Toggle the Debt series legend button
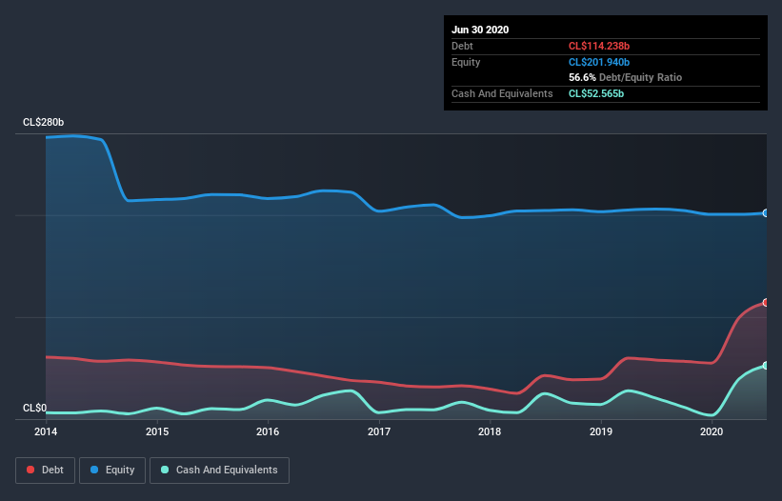This screenshot has width=782, height=501. click(45, 471)
